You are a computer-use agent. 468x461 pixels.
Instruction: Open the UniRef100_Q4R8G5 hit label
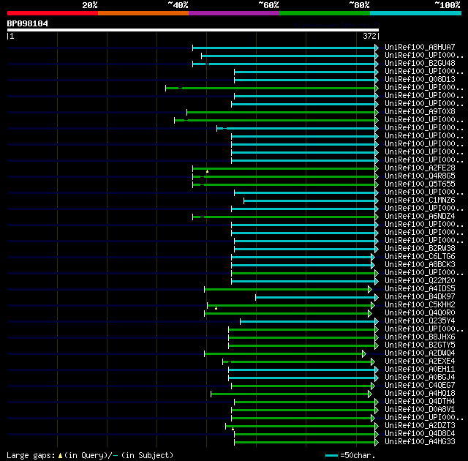click(420, 176)
